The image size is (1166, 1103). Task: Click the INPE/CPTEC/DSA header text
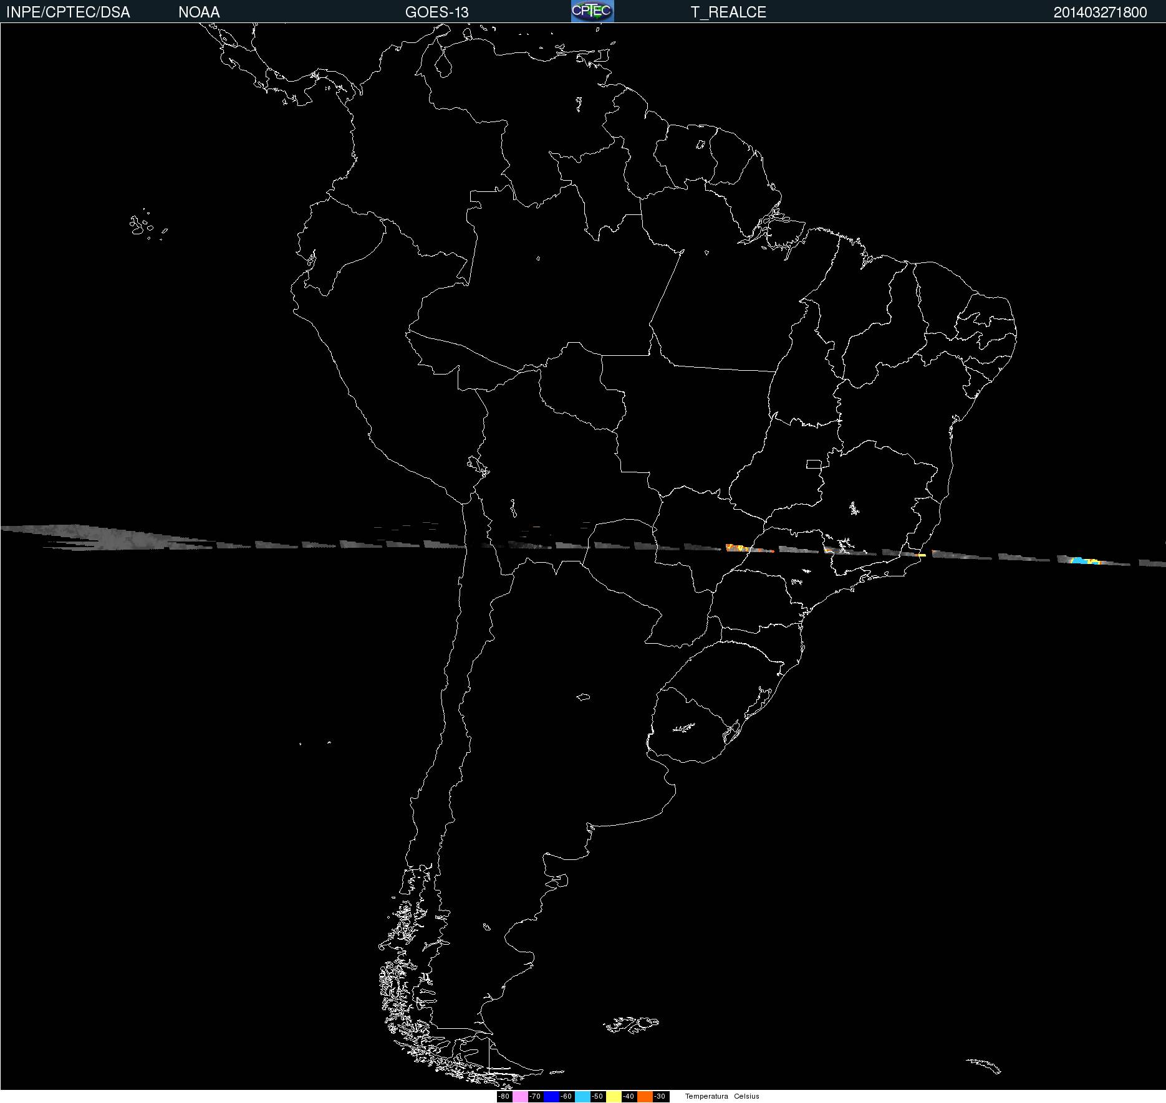[68, 12]
